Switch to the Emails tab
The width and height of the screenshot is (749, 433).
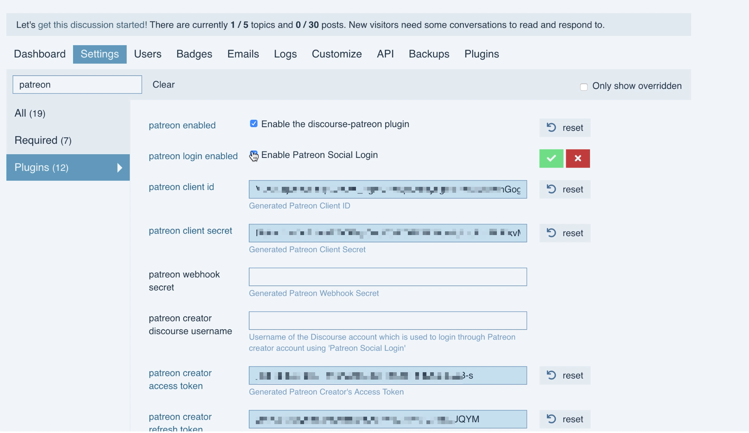(x=243, y=54)
